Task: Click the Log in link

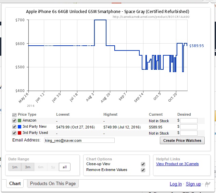Action: (x=176, y=184)
